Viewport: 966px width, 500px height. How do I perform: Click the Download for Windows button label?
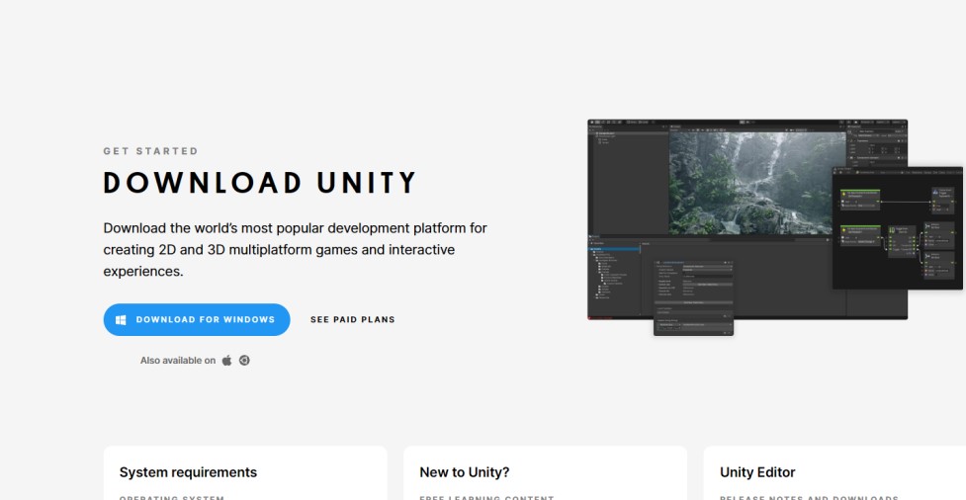(x=206, y=320)
